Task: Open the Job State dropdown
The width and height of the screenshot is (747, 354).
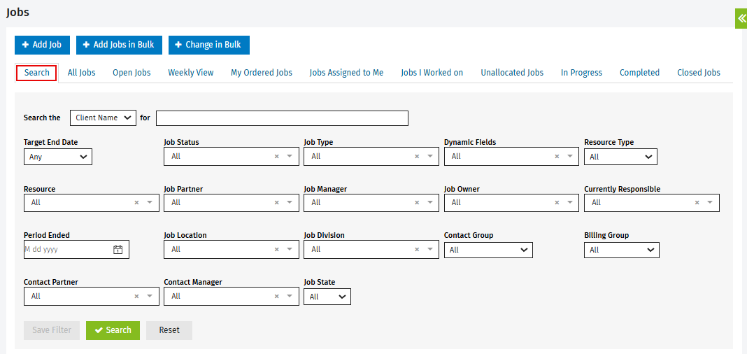Action: tap(327, 297)
